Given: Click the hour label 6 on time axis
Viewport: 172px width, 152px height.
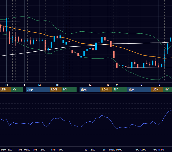Looking at the screenshot, I should tap(24, 85).
